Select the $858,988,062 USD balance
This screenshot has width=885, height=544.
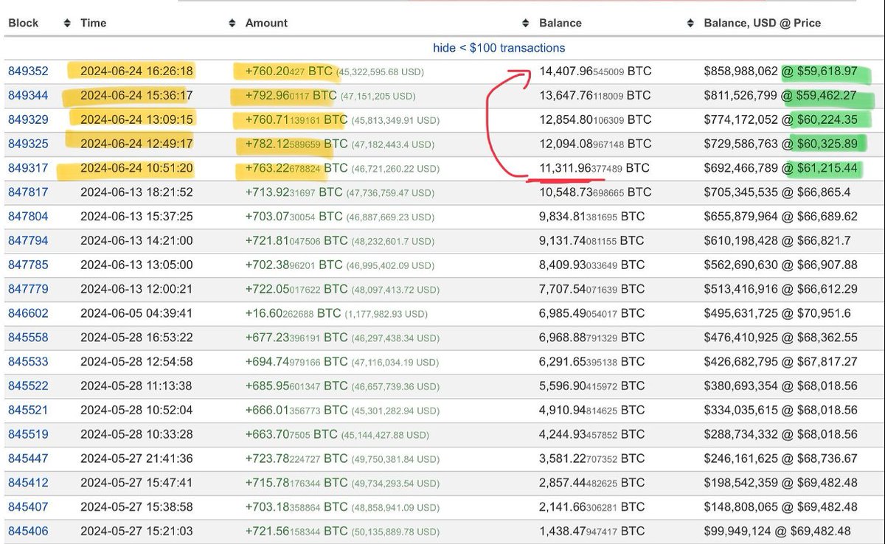pos(741,72)
